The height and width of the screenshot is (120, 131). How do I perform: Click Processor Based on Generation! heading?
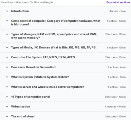pos(34,67)
